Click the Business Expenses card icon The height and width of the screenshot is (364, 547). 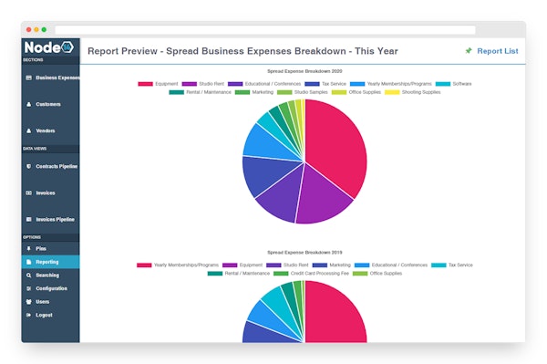click(x=29, y=78)
